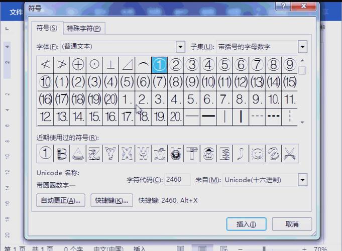Select the heavy vertical line symbol

point(241,117)
